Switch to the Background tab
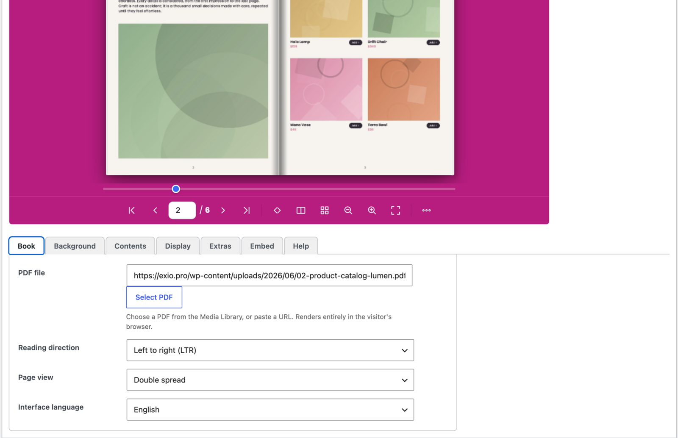Screen dimensions: 678x438 [75, 246]
